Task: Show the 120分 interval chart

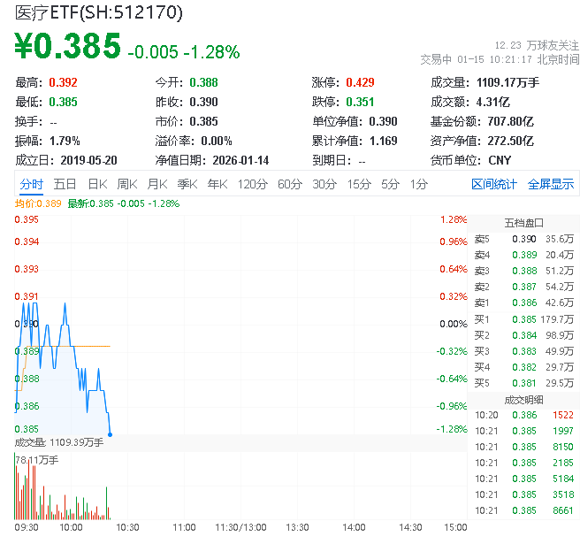Action: [253, 184]
